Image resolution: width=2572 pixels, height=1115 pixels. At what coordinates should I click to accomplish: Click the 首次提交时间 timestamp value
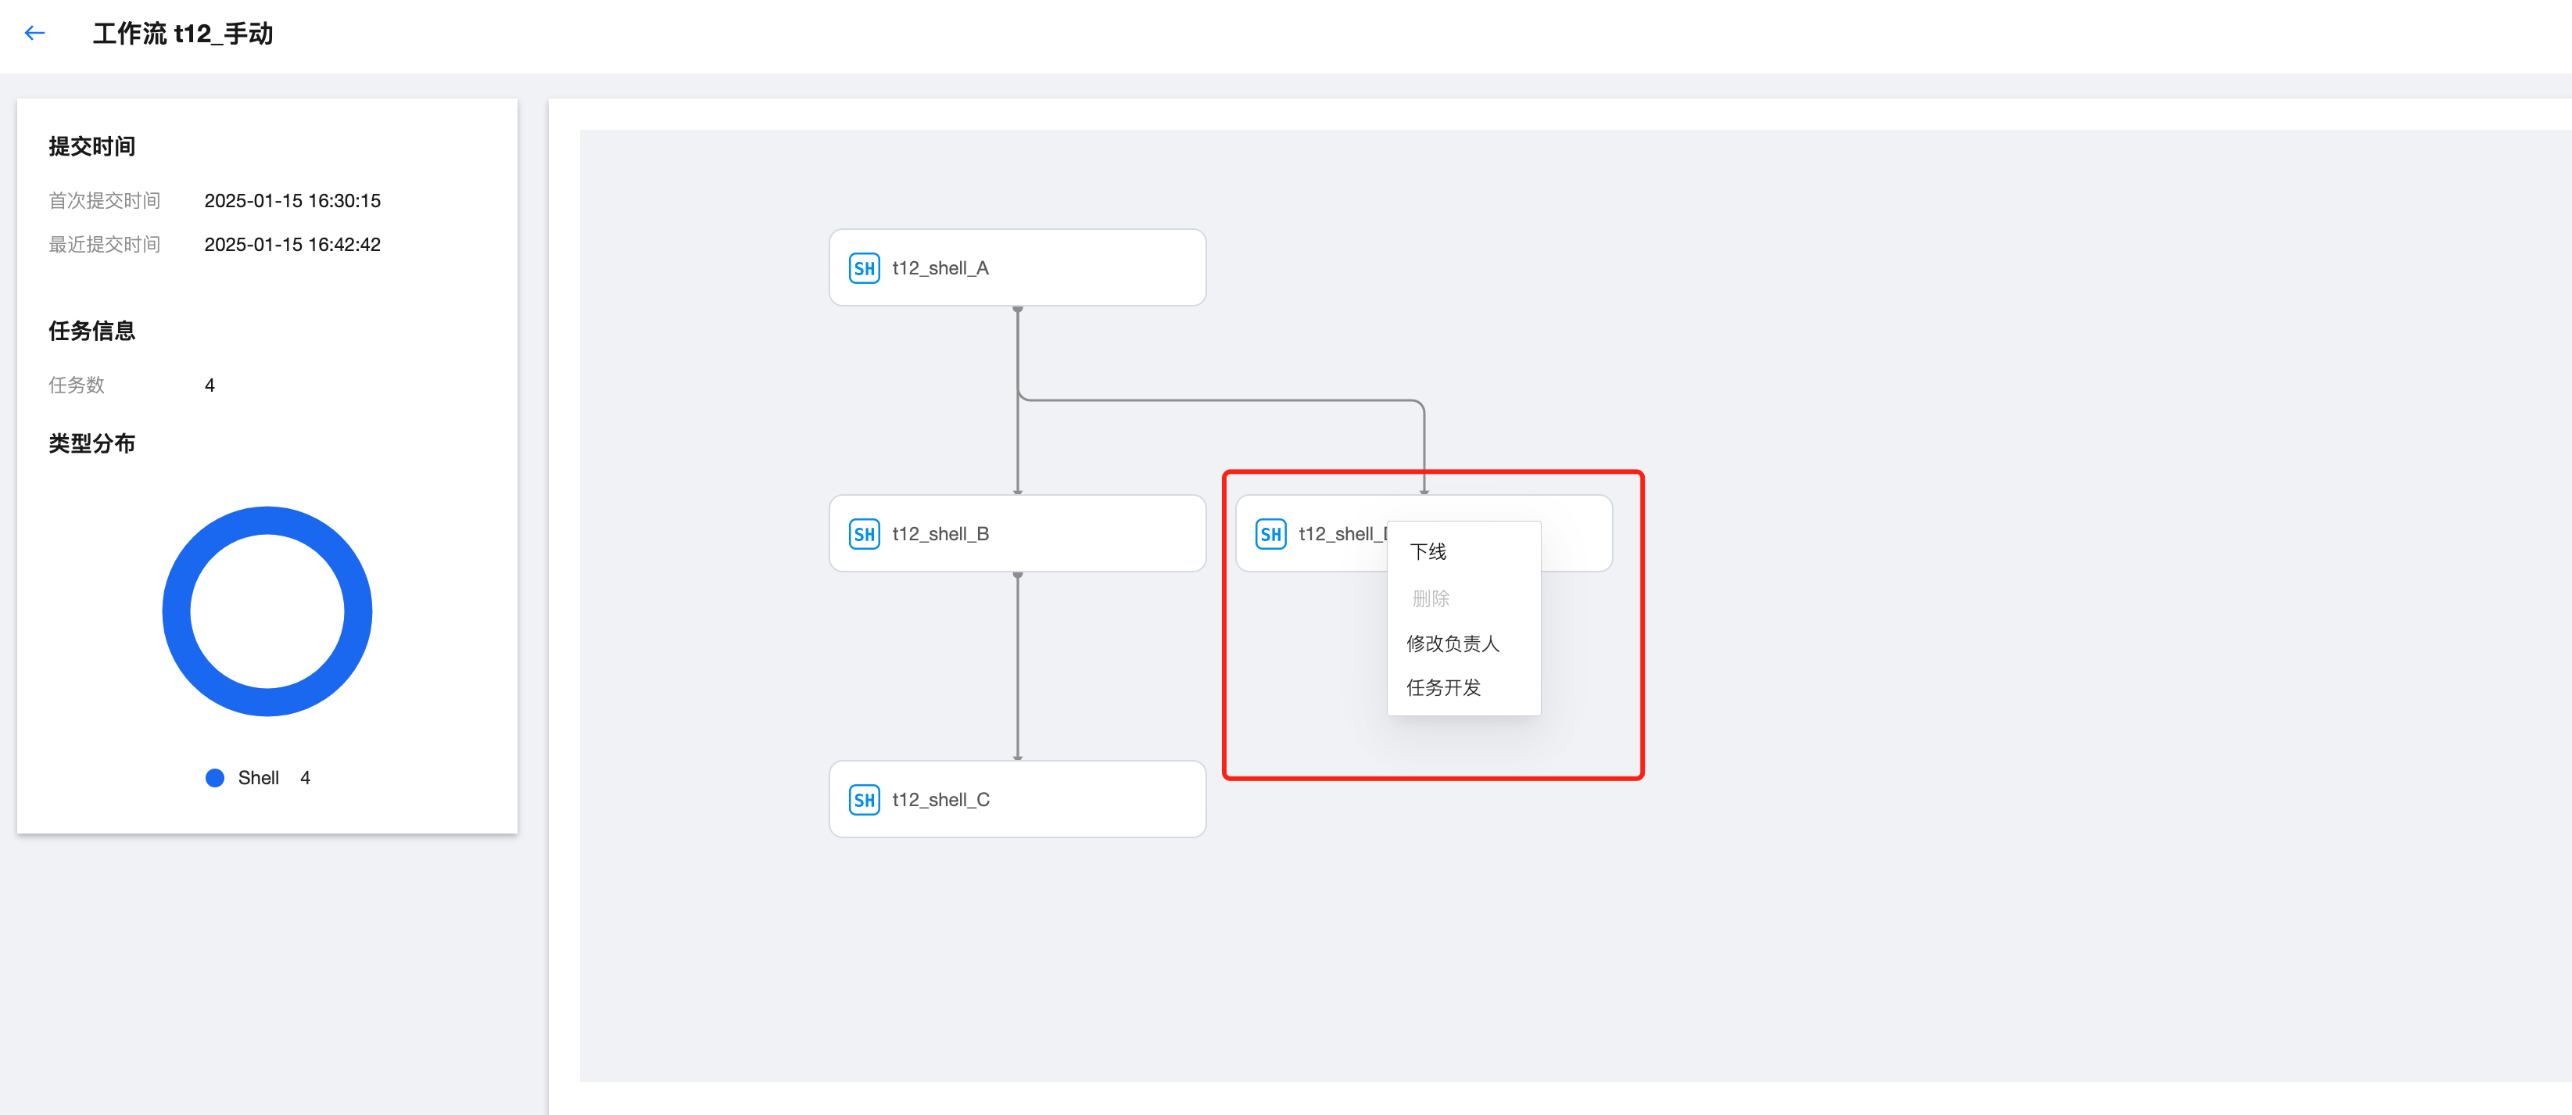(x=292, y=201)
